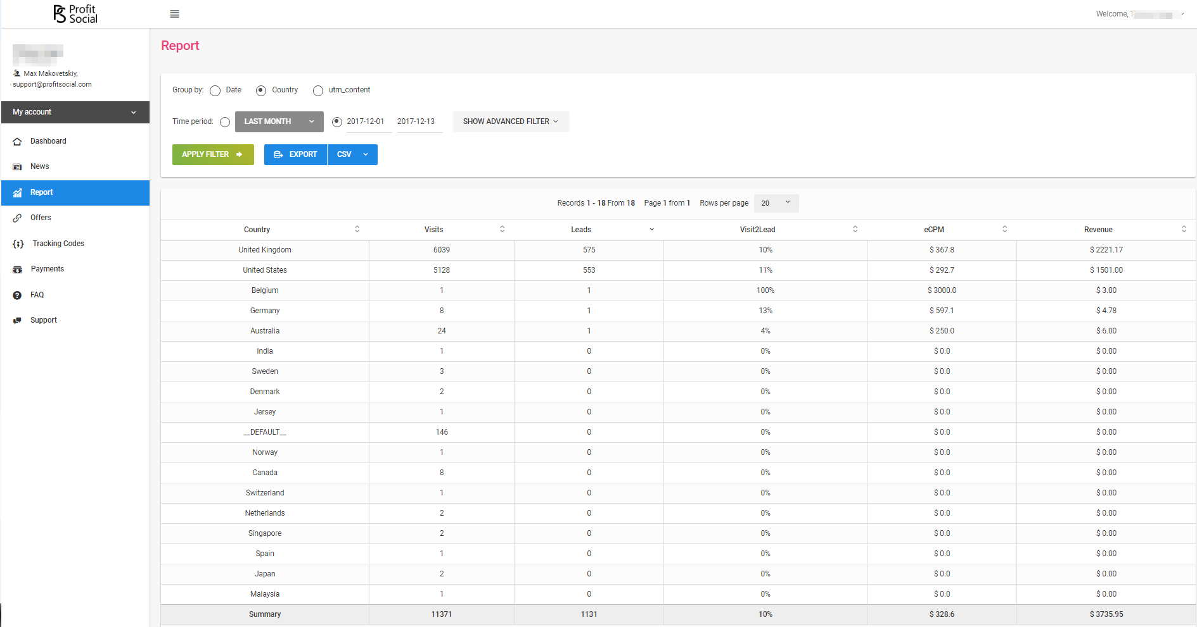Image resolution: width=1197 pixels, height=627 pixels.
Task: Click the Tracking Codes braces icon
Action: tap(18, 244)
